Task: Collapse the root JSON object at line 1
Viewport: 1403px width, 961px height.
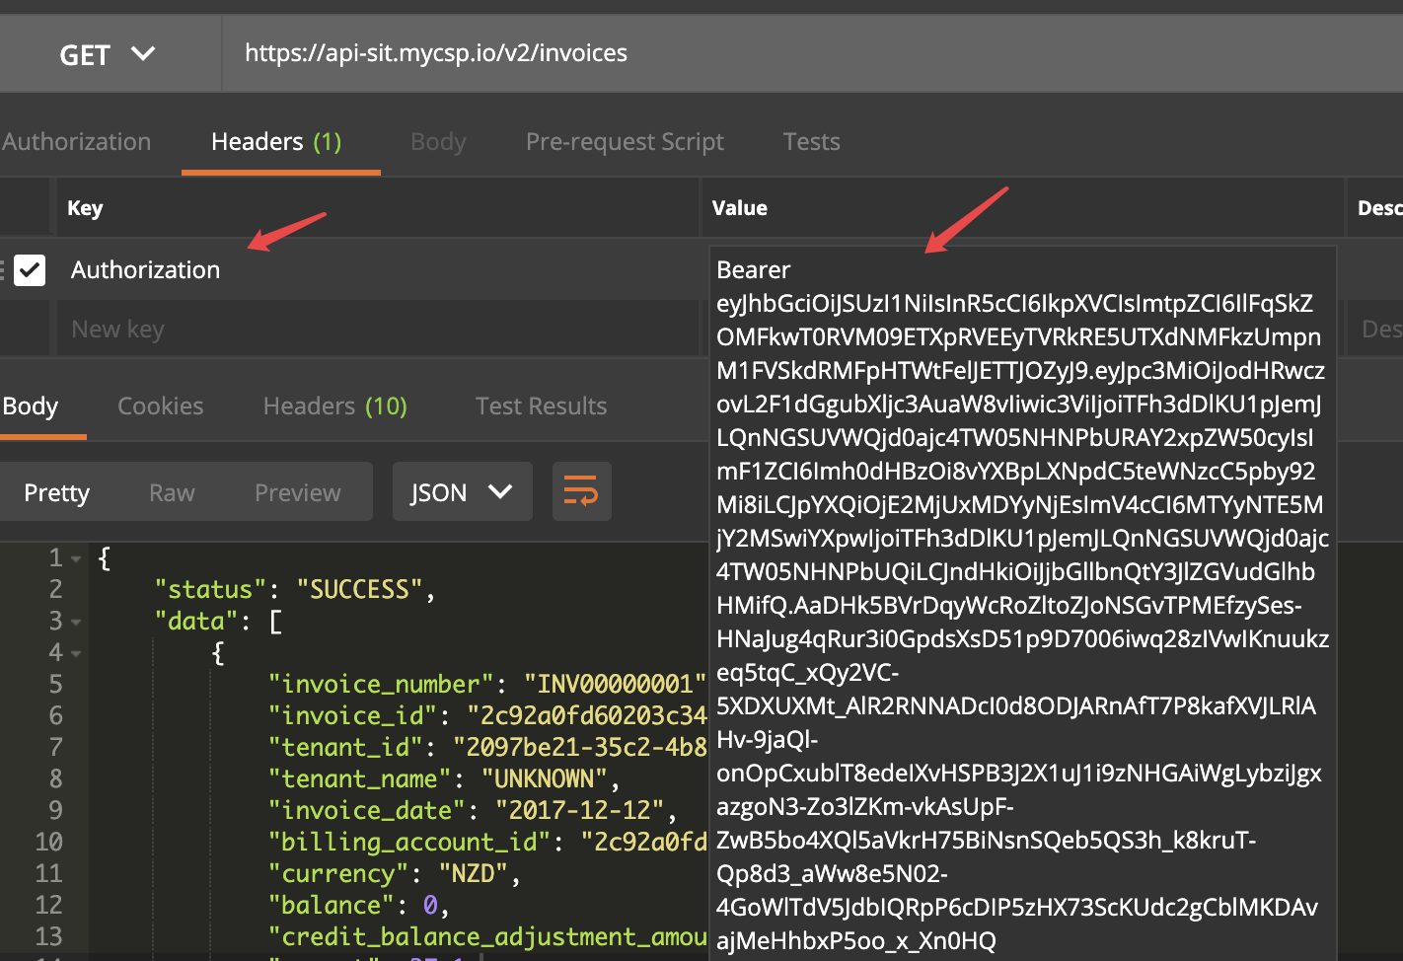Action: pos(74,557)
